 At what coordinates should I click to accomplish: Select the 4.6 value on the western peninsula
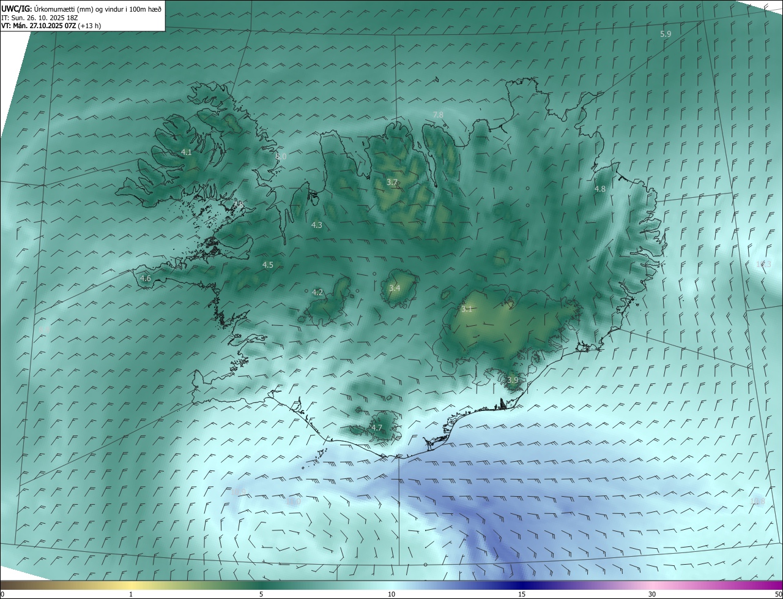tap(146, 278)
